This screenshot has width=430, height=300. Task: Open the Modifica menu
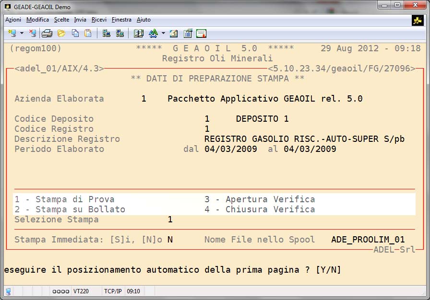point(37,20)
